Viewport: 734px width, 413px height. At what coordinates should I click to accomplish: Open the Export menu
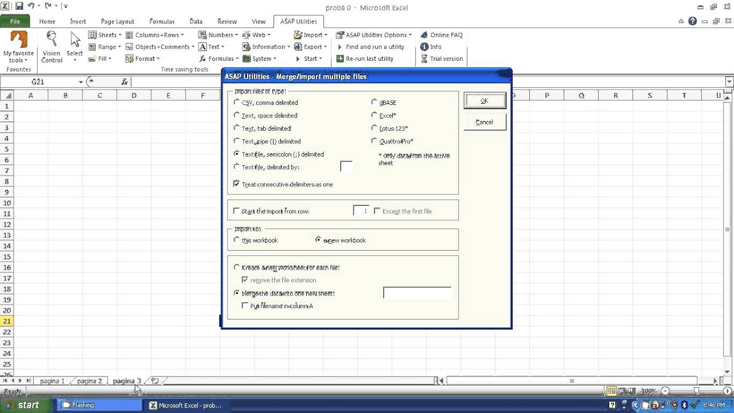click(x=310, y=47)
